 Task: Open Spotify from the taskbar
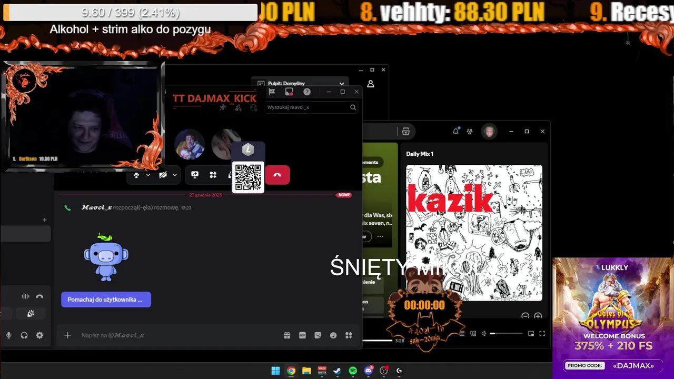tap(353, 371)
